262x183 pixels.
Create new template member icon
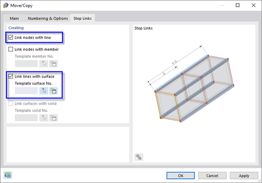(x=53, y=64)
